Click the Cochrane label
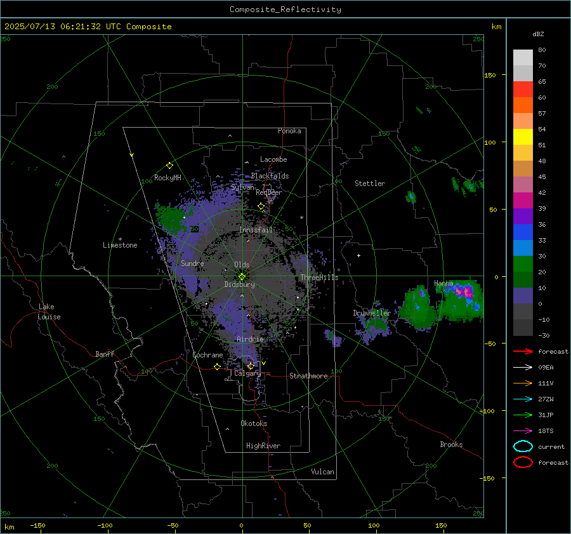This screenshot has height=534, width=571. click(x=207, y=355)
